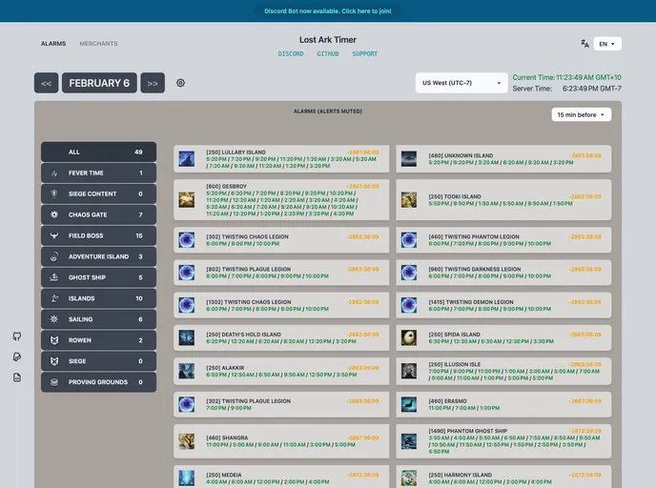Filter by Rowen category
This screenshot has width=656, height=488.
tap(99, 340)
